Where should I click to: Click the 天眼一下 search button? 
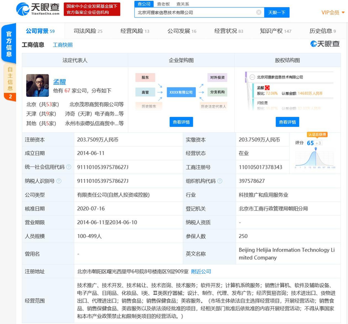[x=276, y=12]
